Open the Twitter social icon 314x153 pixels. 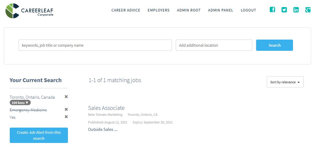[x=284, y=10]
